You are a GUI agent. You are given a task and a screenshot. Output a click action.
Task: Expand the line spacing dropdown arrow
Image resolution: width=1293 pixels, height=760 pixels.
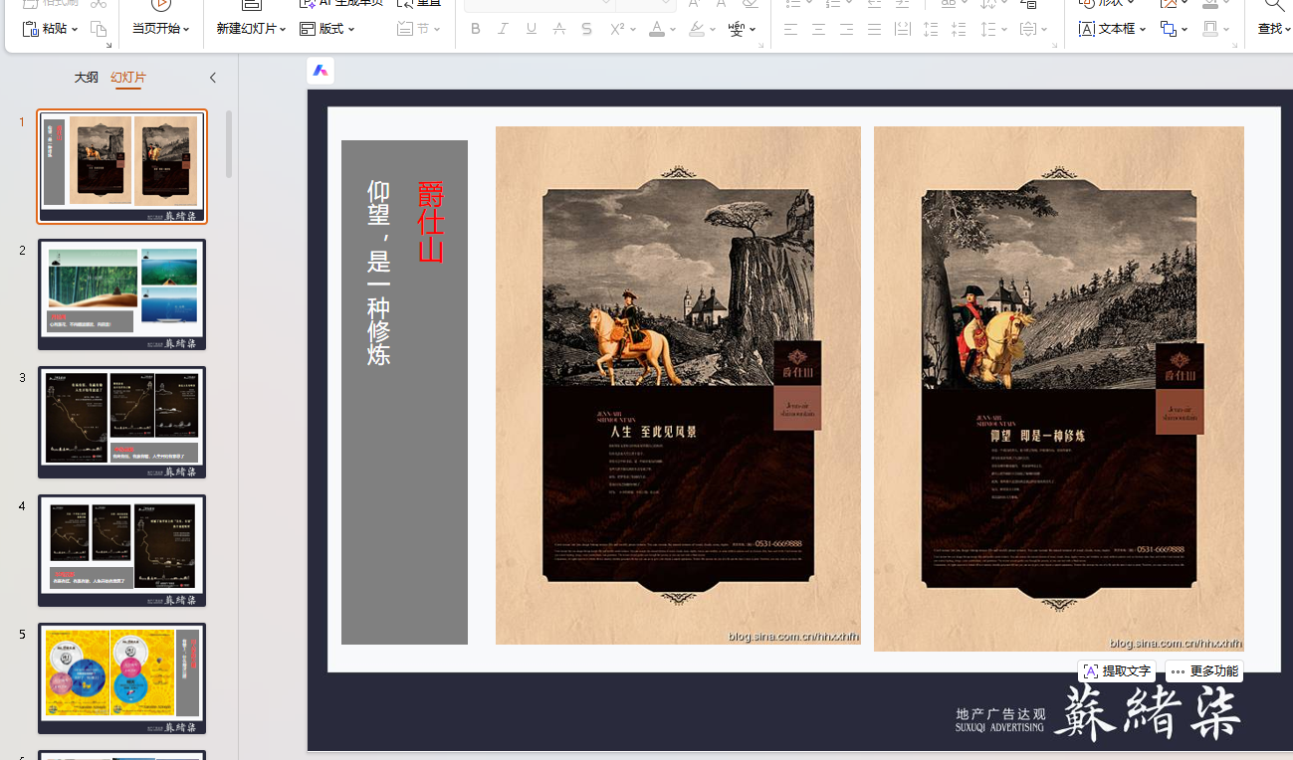pyautogui.click(x=1003, y=30)
